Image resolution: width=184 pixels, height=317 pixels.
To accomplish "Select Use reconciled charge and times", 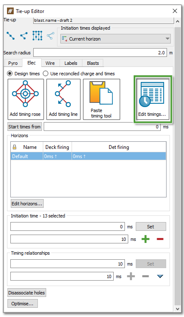I will [46, 74].
